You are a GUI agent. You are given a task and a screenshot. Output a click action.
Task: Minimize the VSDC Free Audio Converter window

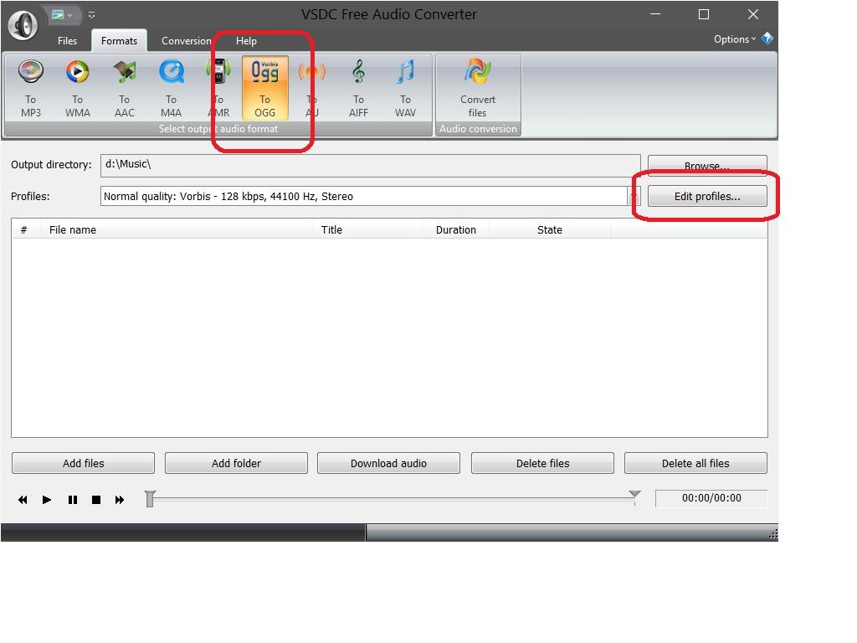(655, 15)
